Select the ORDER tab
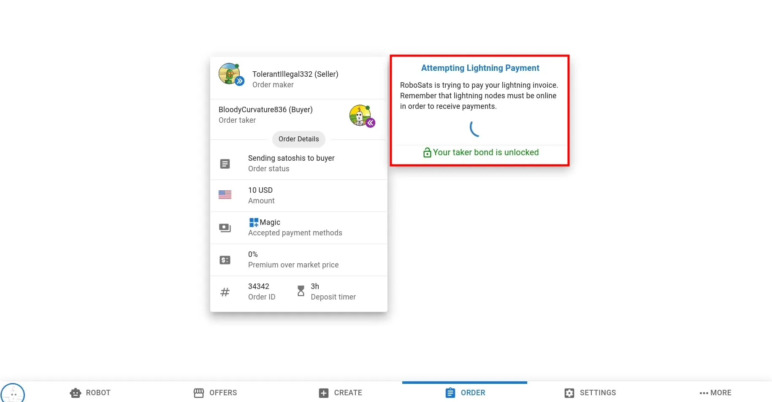The image size is (772, 402). (465, 393)
